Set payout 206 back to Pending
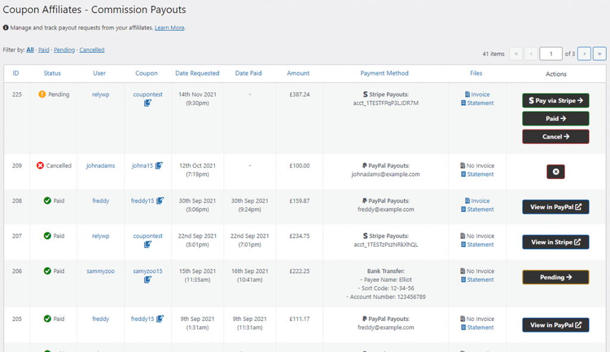 pyautogui.click(x=556, y=278)
